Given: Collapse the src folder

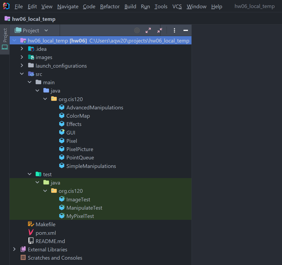Looking at the screenshot, I should [x=22, y=74].
